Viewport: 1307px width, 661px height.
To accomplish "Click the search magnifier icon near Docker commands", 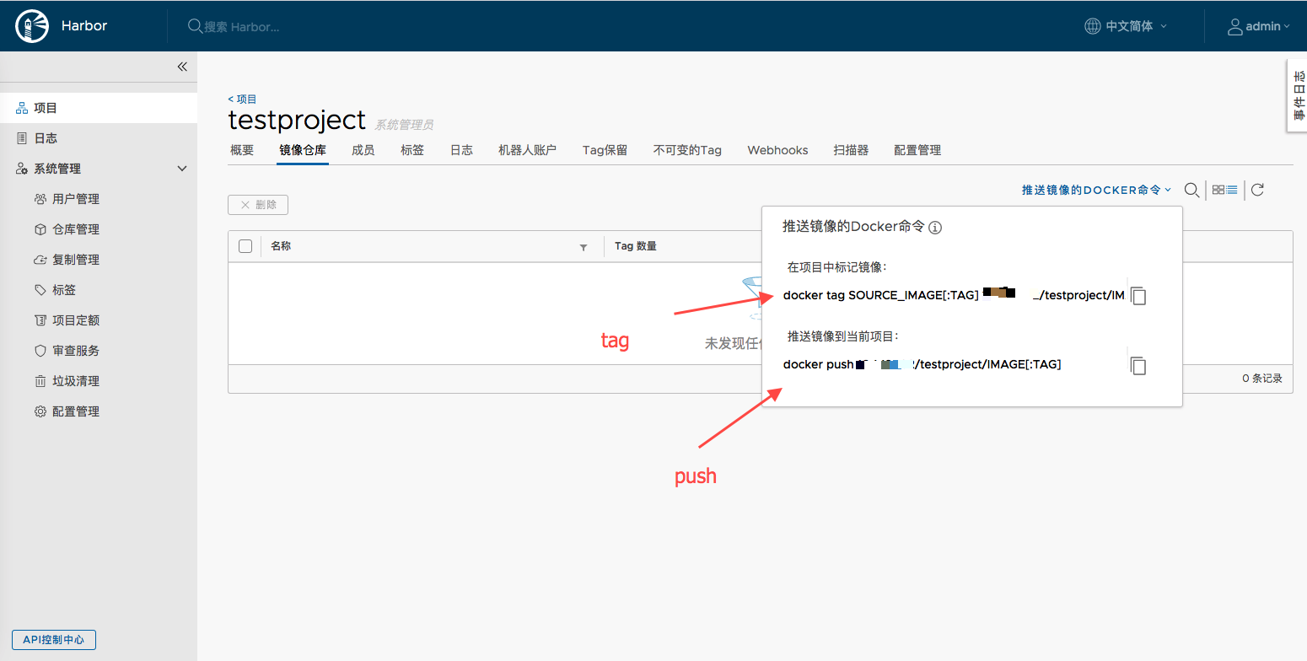I will coord(1191,190).
